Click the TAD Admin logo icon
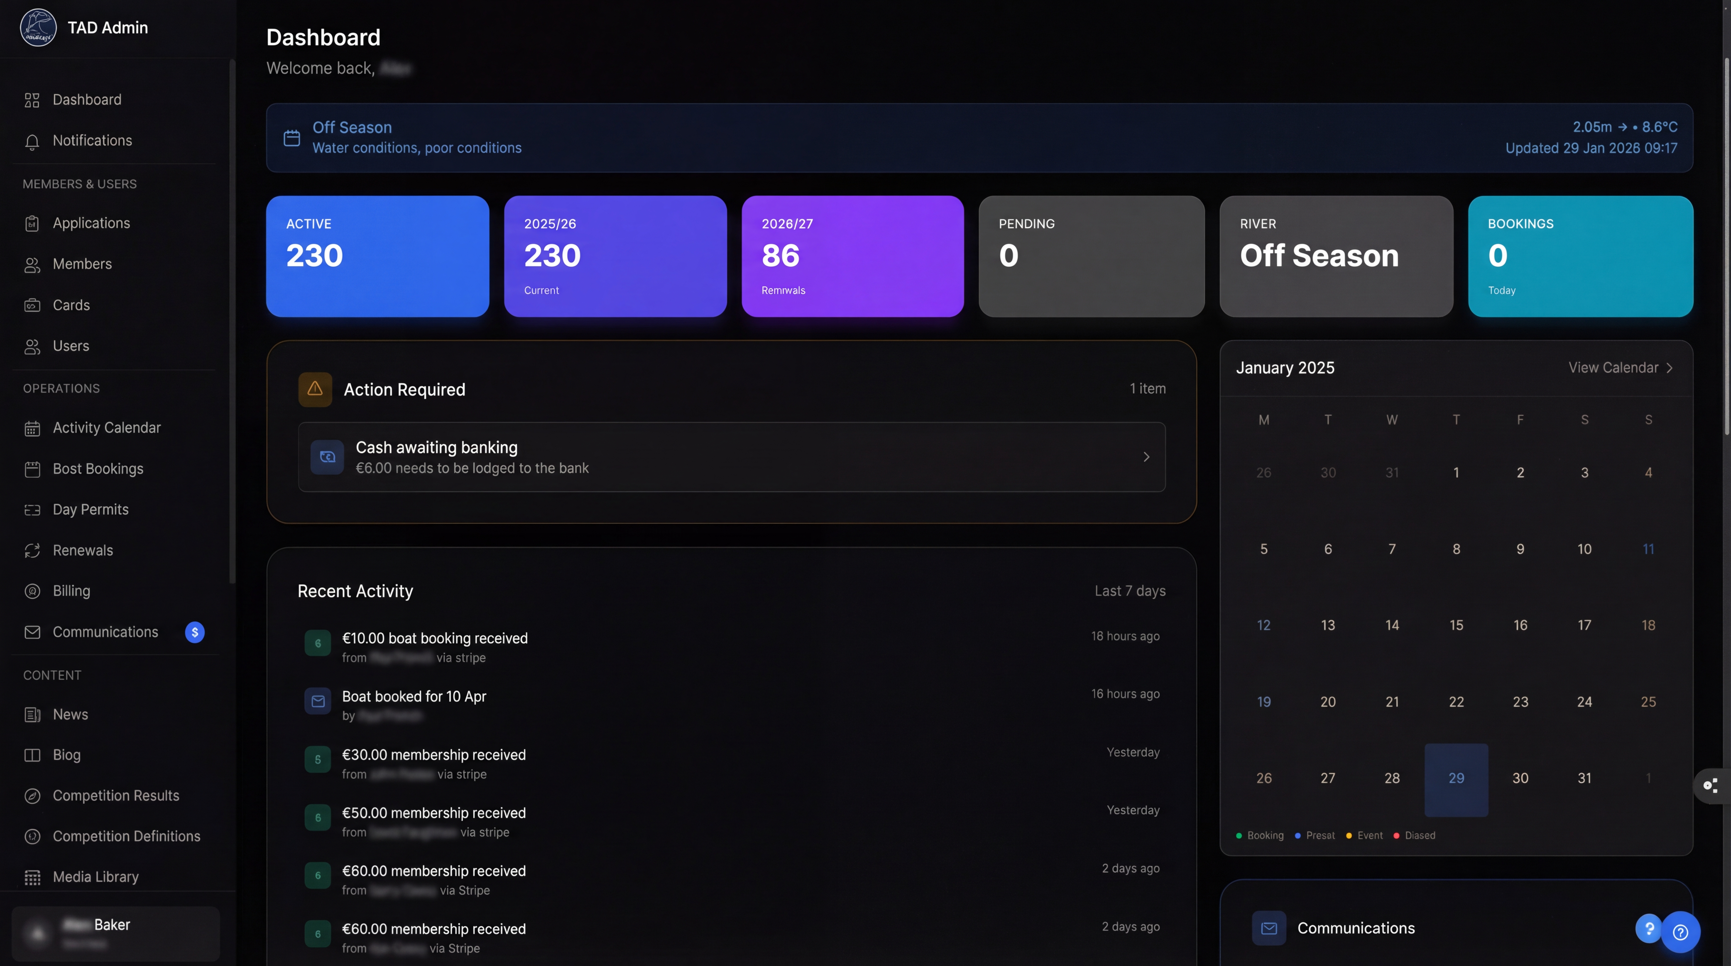This screenshot has width=1731, height=966. click(x=38, y=28)
